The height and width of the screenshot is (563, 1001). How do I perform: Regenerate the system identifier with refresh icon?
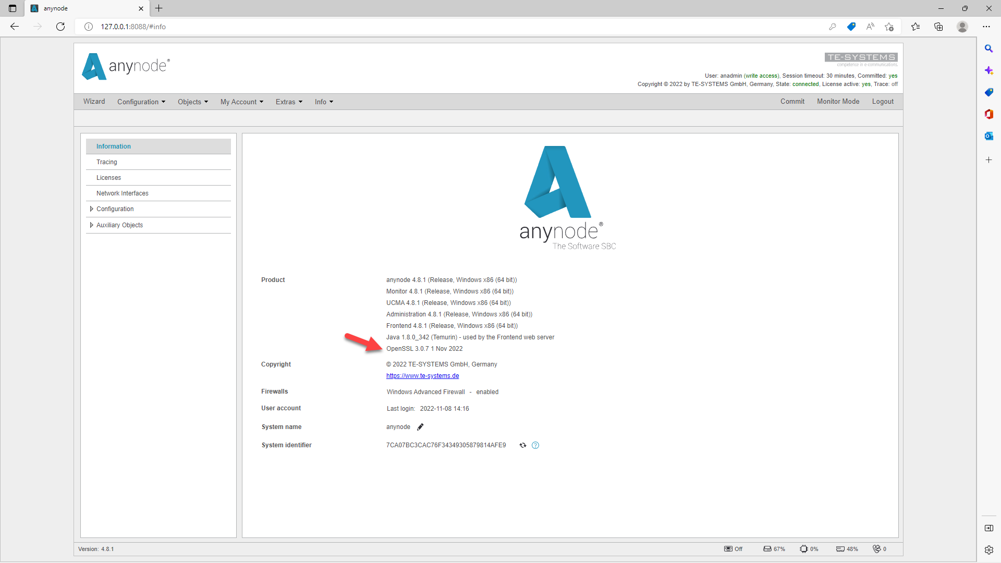[x=523, y=445]
